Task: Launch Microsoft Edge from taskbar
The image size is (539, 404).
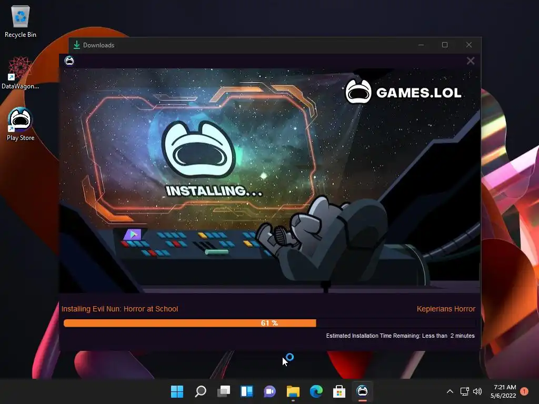Action: coord(316,391)
